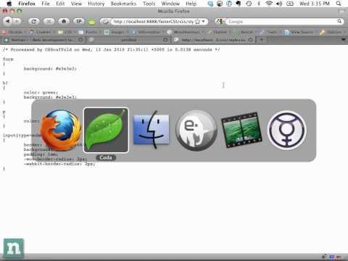Click the localhost address bar
Viewport: 348px width, 261px height.
tap(153, 22)
